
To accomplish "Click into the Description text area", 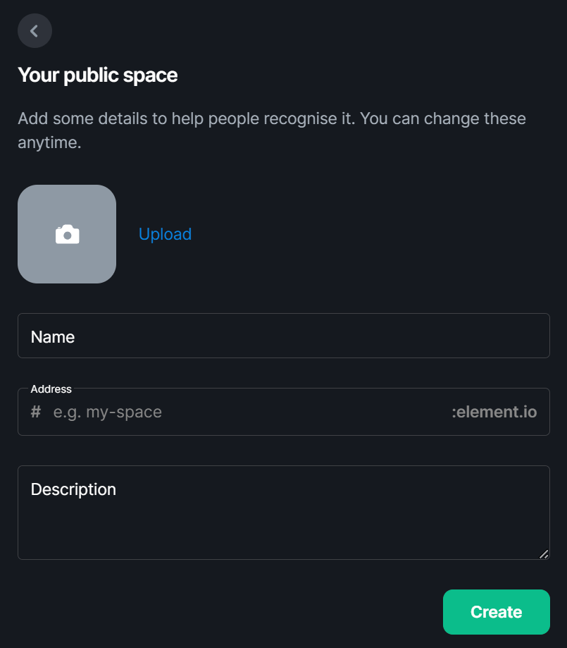I will pos(284,513).
